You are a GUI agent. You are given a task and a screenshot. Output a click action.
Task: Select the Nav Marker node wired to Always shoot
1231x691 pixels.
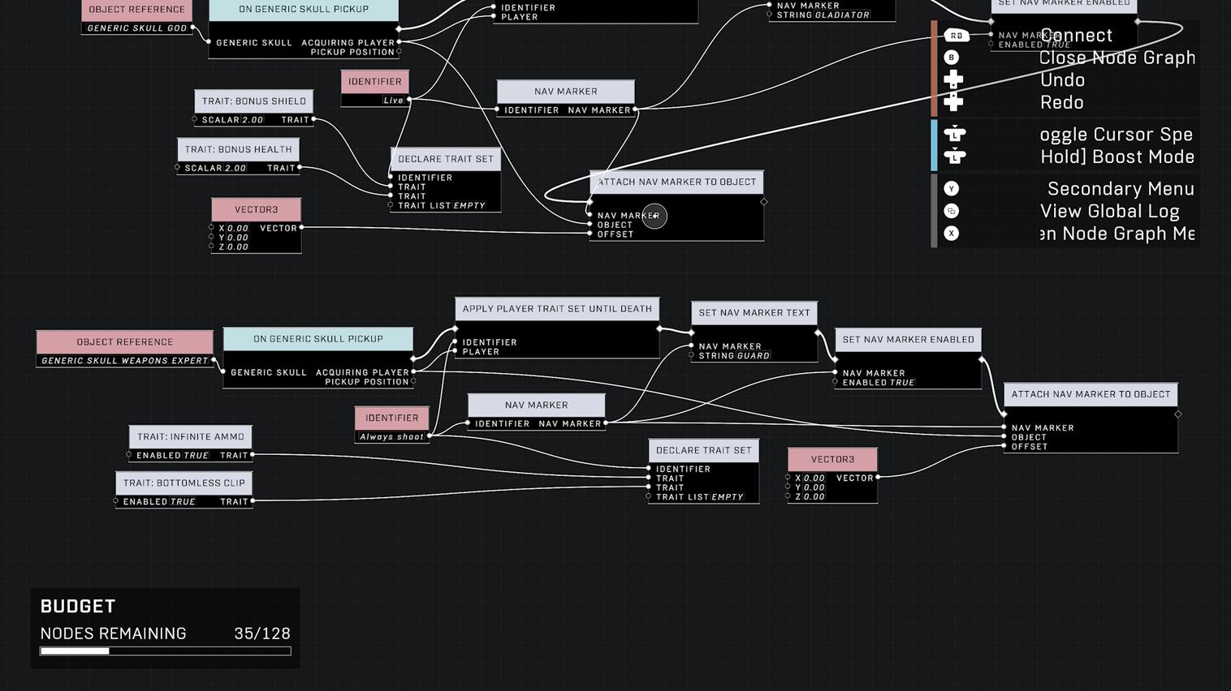tap(537, 406)
